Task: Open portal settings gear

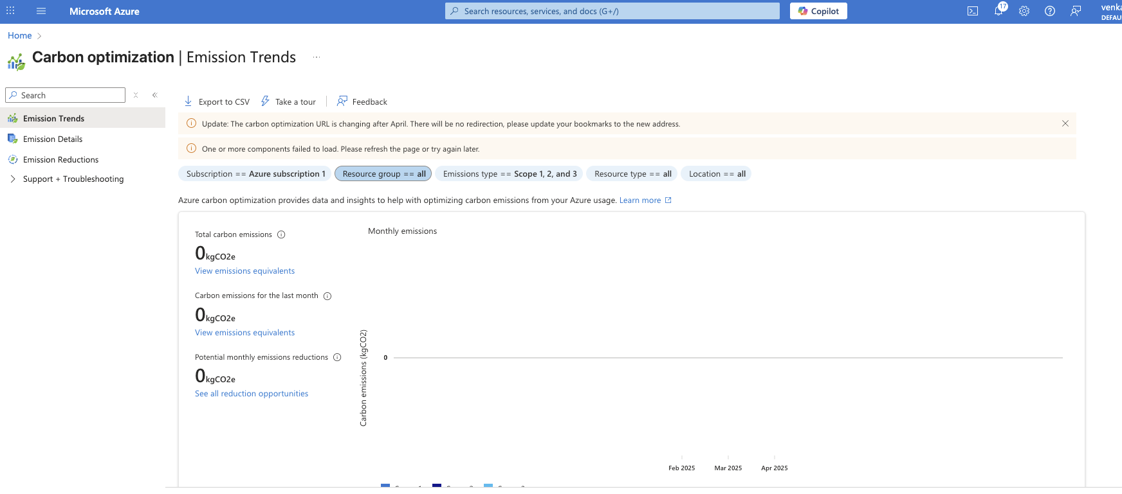Action: click(1024, 11)
